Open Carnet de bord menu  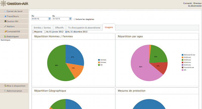(14, 11)
